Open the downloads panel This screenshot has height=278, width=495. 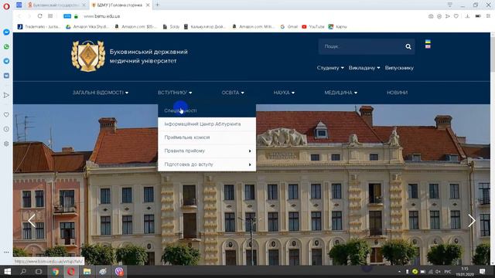pyautogui.click(x=467, y=16)
